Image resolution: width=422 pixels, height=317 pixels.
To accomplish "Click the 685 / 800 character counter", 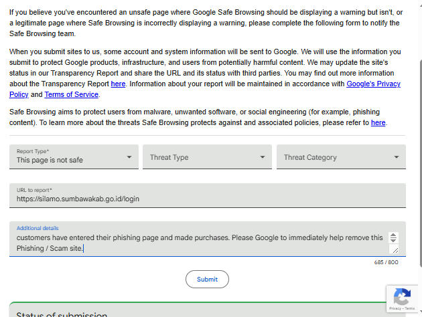I will (386, 262).
